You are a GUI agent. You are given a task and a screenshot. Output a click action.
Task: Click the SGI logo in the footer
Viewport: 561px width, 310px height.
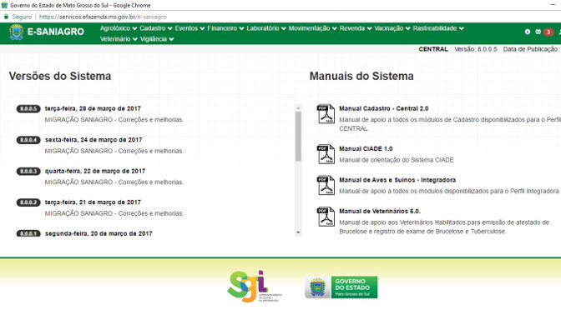pyautogui.click(x=254, y=287)
